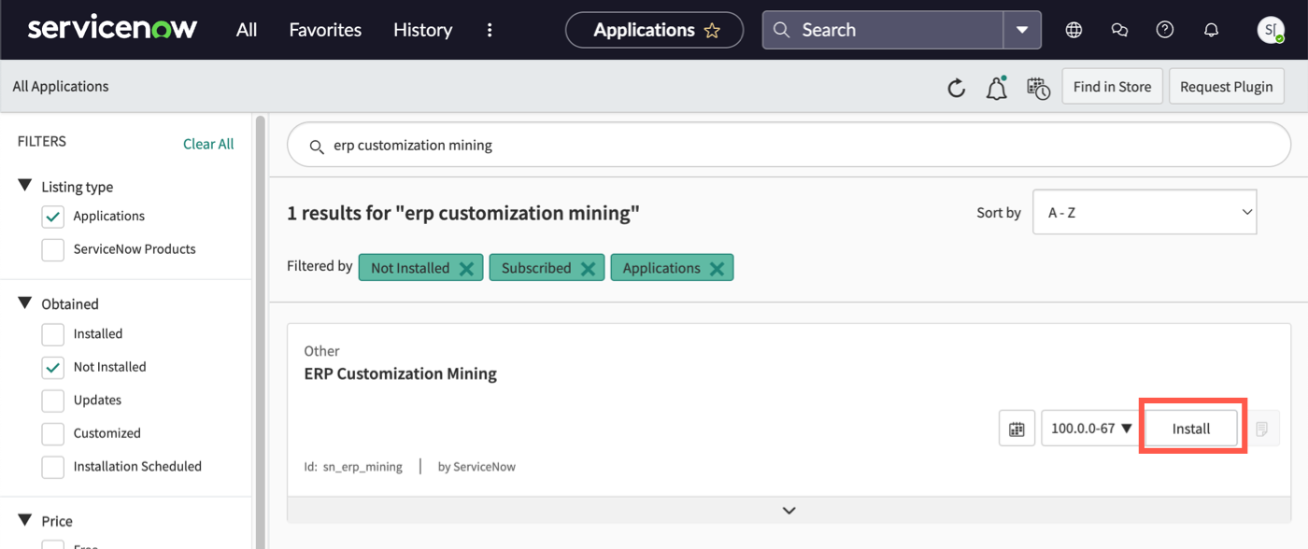Click the ServiceNow logo

pos(112,29)
